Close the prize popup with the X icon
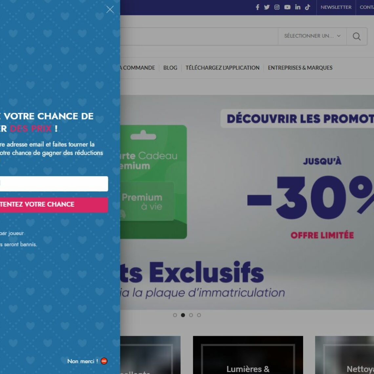 110,10
